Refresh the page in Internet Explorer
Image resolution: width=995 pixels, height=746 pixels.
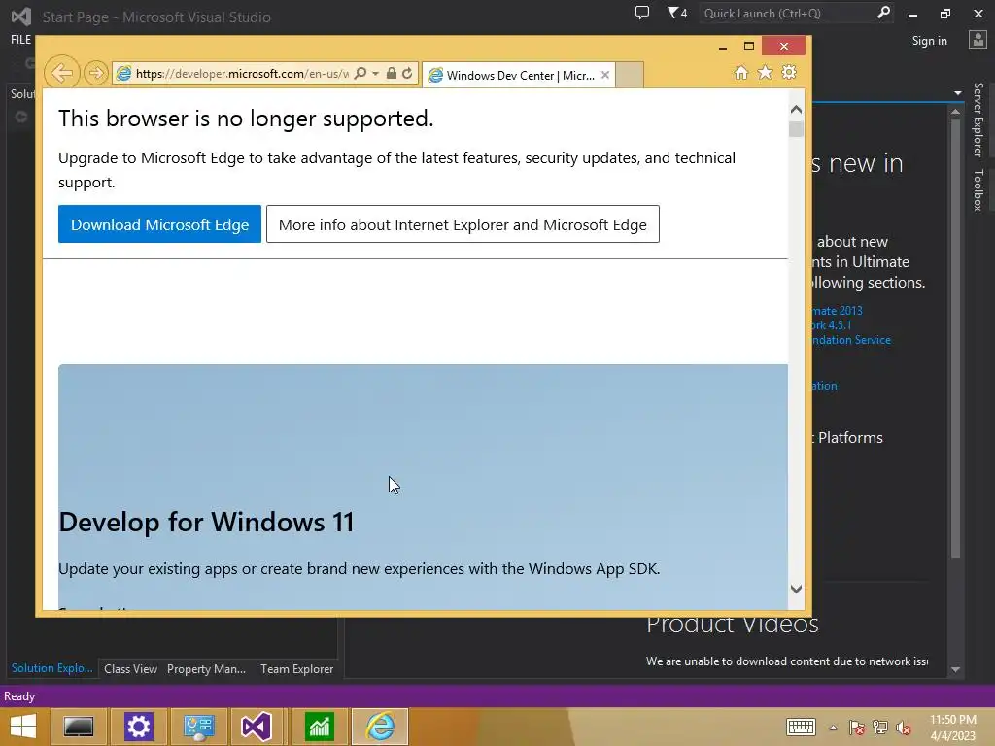coord(407,74)
